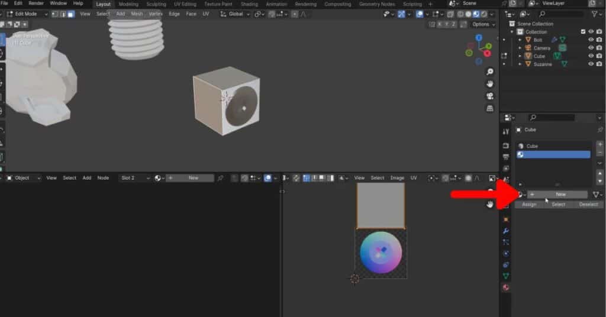Uncheck the Collection exclude checkbox

tap(583, 32)
